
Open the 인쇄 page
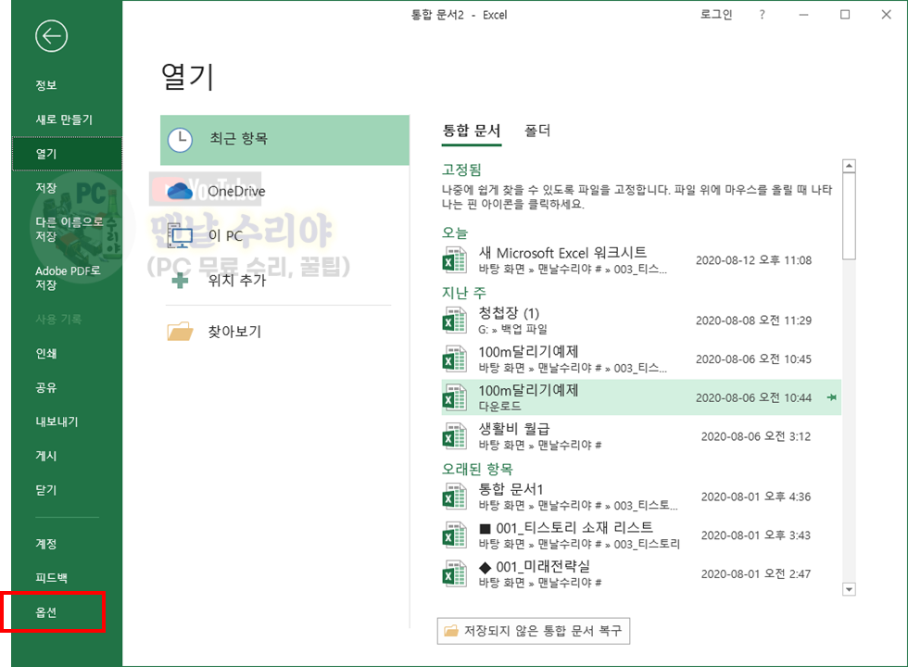click(67, 353)
